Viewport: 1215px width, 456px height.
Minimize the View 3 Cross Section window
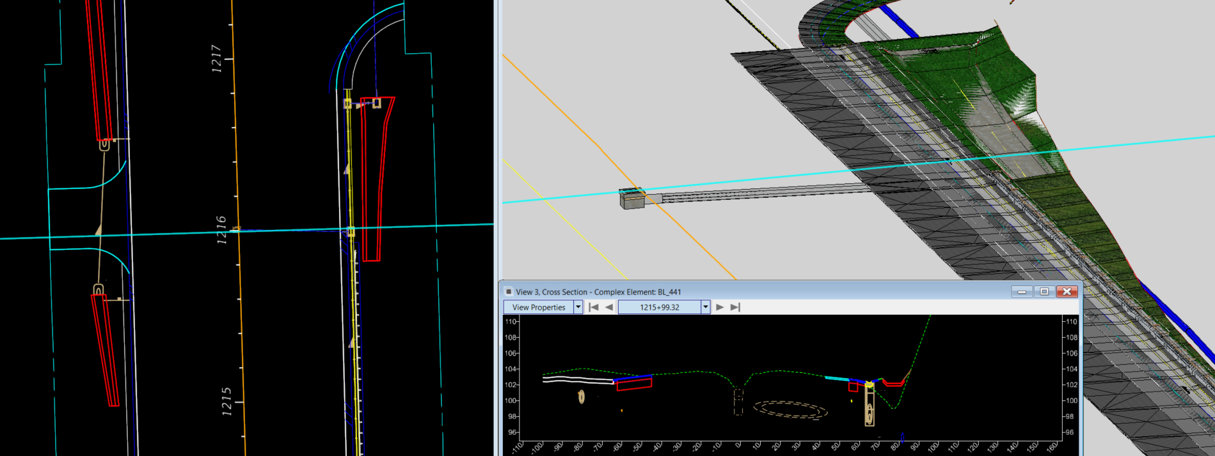coord(1022,292)
